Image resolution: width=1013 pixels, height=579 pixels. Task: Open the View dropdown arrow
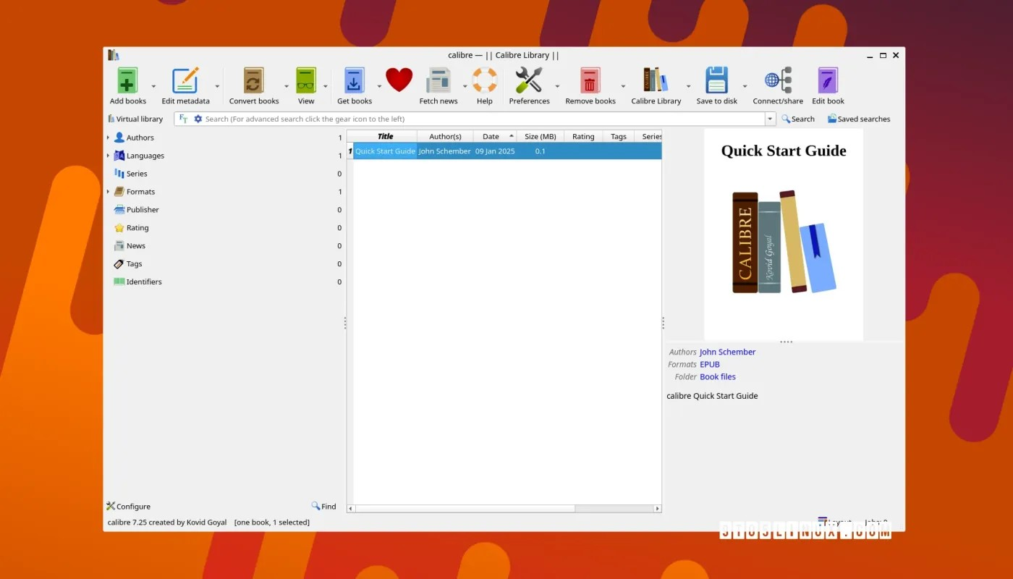tap(326, 86)
